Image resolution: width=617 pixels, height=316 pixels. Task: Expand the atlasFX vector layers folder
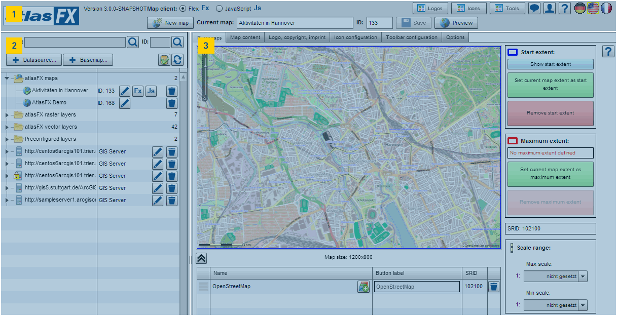(x=7, y=127)
